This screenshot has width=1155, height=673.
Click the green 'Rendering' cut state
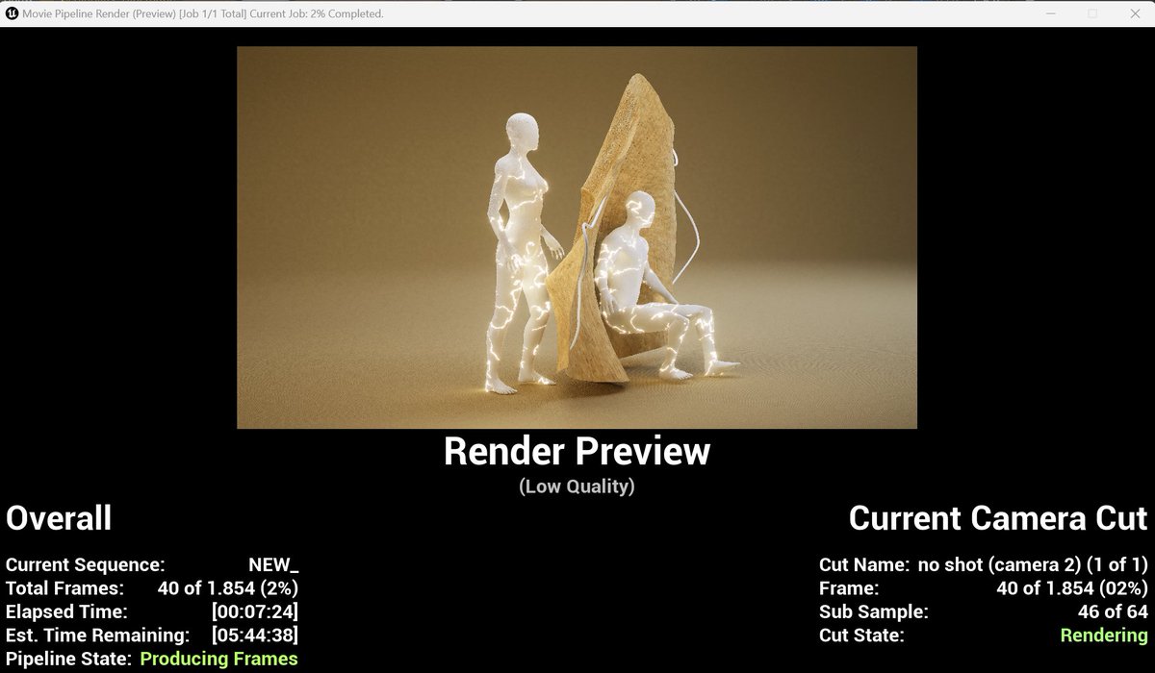tap(1104, 636)
